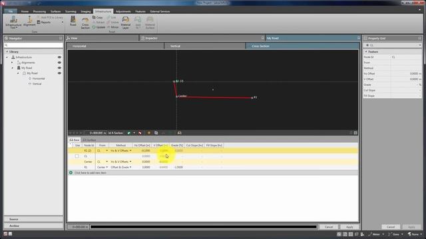Click My Road panel pin icon
Viewport: 426px width, 239px height.
click(359, 39)
